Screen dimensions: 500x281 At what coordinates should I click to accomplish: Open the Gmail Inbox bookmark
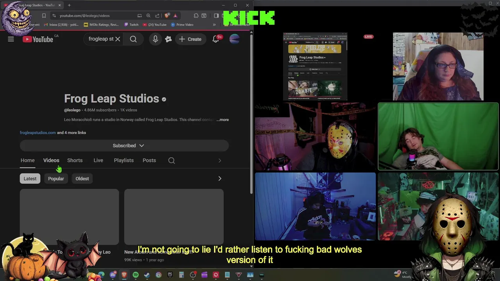61,25
